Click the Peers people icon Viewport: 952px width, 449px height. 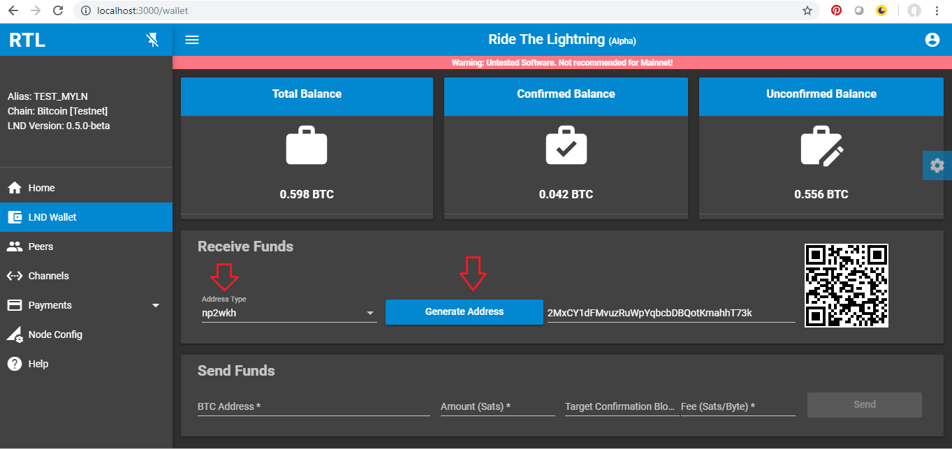click(14, 246)
